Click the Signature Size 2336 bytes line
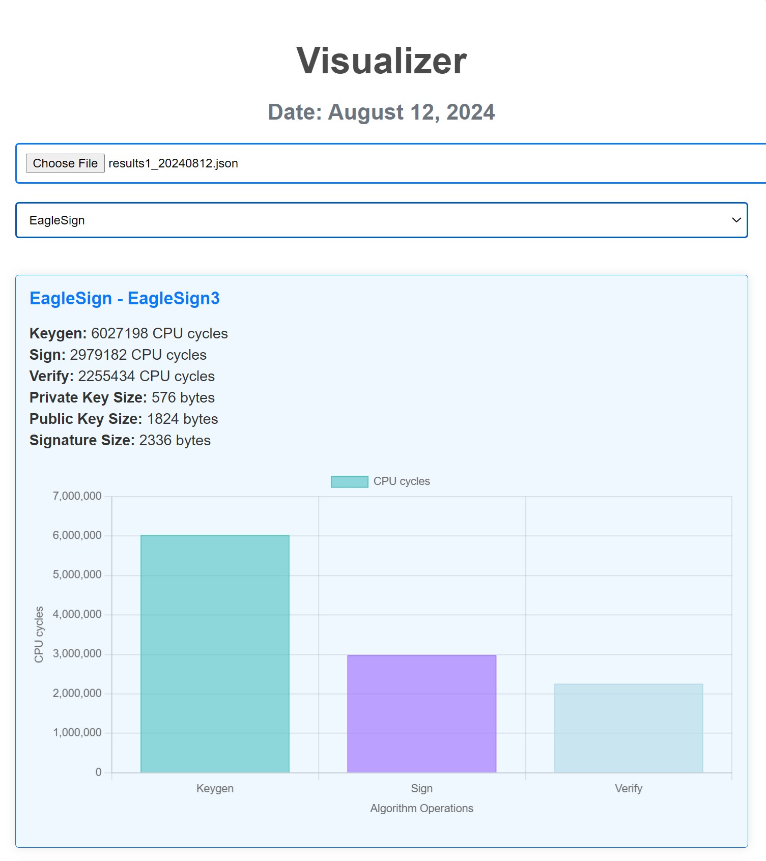This screenshot has width=766, height=861. [x=120, y=440]
